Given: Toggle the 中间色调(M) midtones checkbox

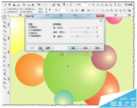Looking at the screenshot, I should point(29,30).
